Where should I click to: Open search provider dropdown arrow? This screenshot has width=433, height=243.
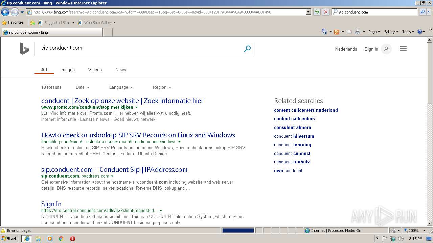click(x=429, y=12)
